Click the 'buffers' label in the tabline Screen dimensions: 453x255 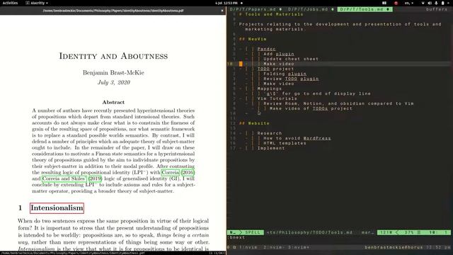436,9
